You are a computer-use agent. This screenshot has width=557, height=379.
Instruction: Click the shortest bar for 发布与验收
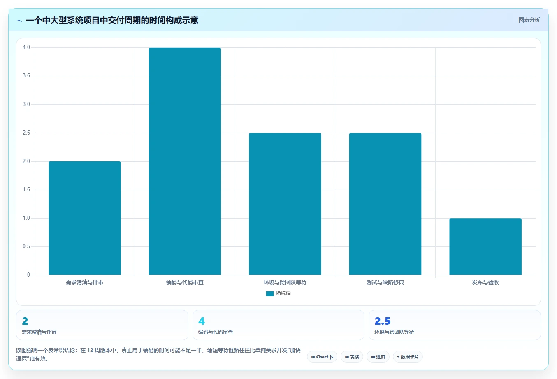(x=485, y=246)
